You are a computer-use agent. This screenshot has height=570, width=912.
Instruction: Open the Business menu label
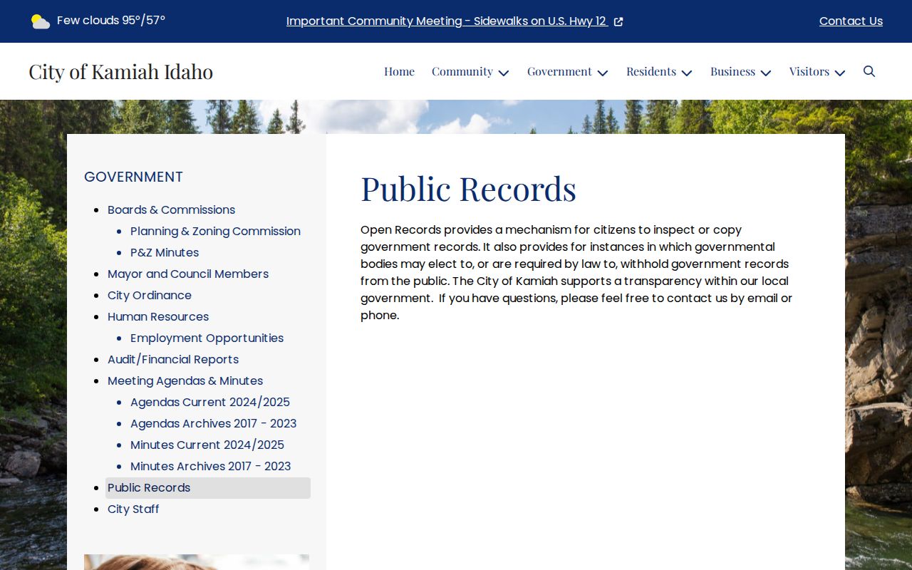tap(732, 71)
